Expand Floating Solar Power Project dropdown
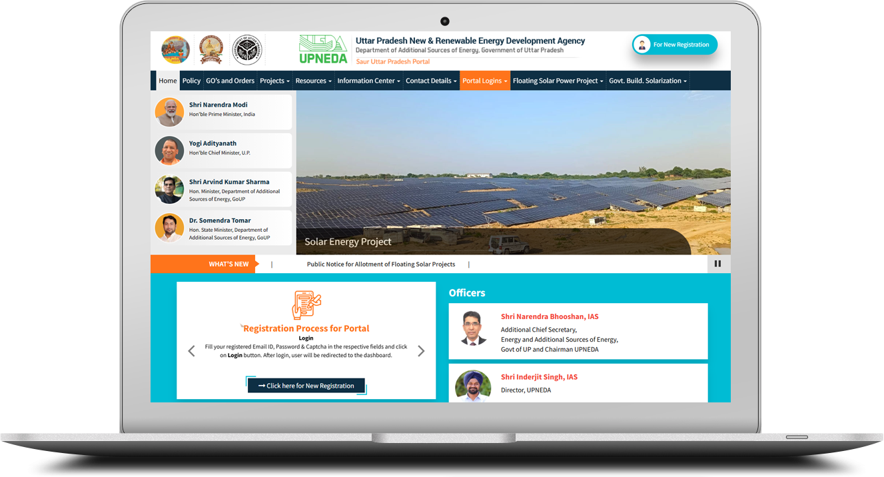The image size is (884, 477). pos(558,81)
